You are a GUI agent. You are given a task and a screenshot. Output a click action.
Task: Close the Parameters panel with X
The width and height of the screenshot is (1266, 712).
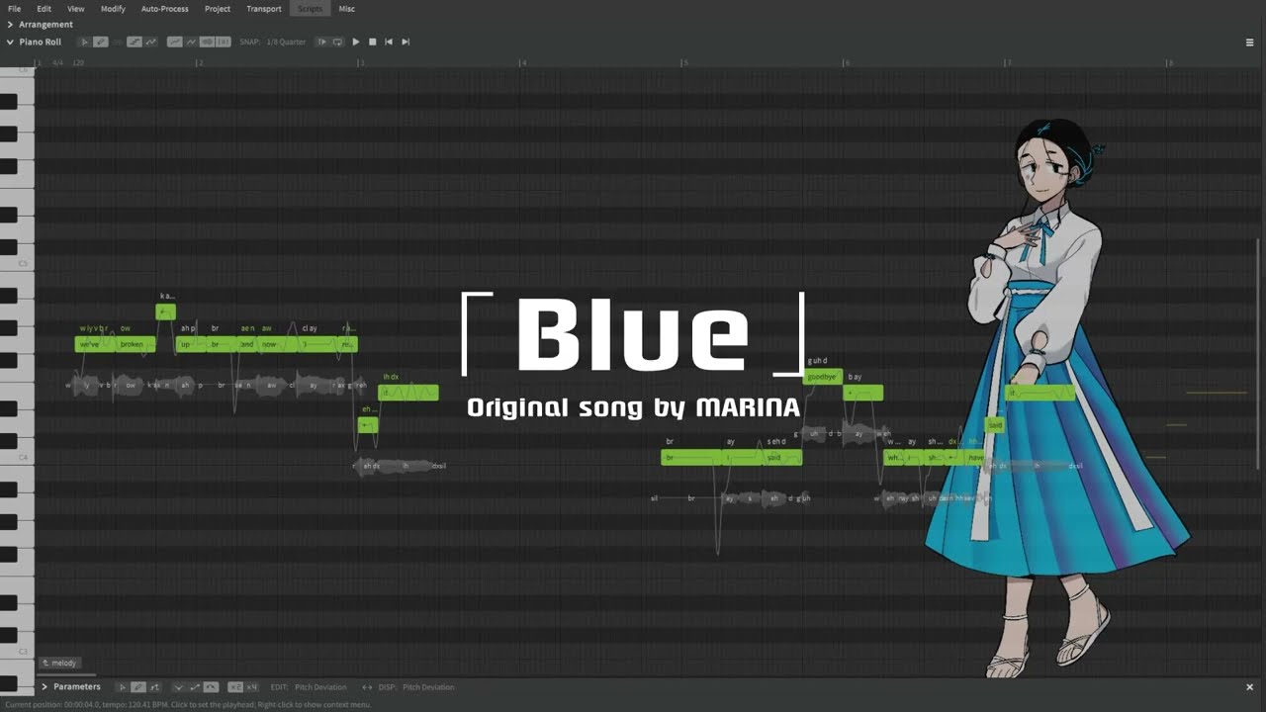point(1249,686)
